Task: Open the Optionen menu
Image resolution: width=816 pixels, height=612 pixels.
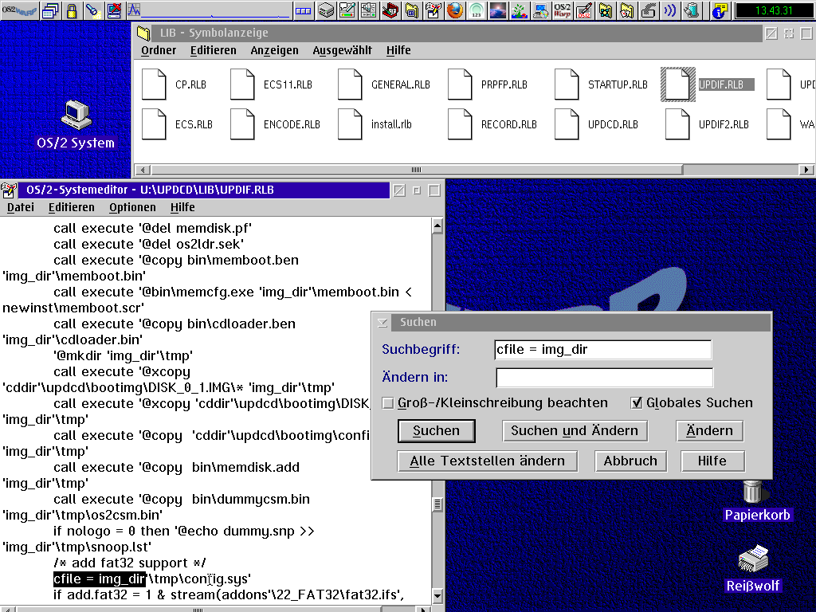Action: tap(133, 208)
